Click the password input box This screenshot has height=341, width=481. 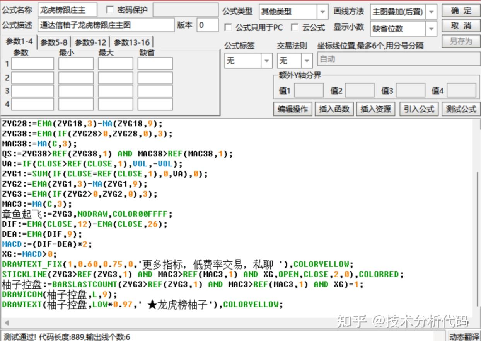(x=185, y=10)
